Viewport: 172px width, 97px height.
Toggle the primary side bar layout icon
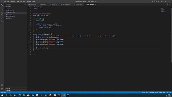152,1
